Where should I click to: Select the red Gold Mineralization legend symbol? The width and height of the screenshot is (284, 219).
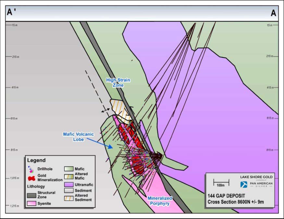coord(31,177)
